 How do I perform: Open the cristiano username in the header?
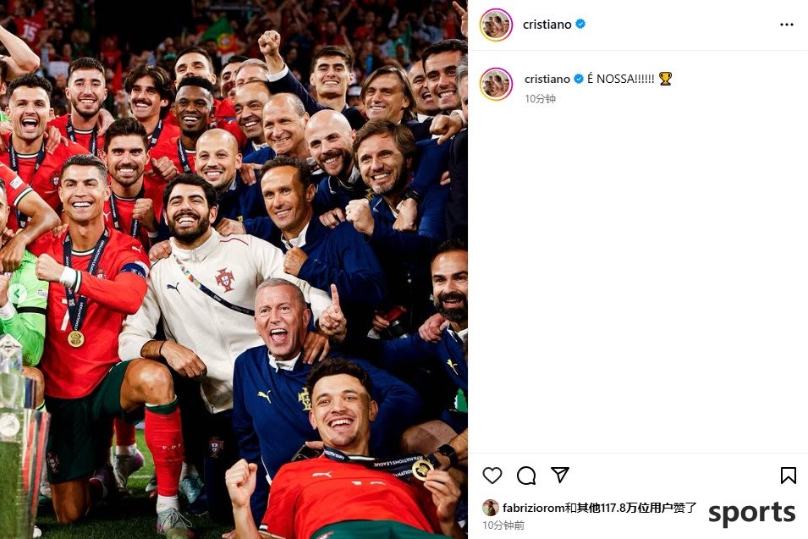(x=547, y=25)
